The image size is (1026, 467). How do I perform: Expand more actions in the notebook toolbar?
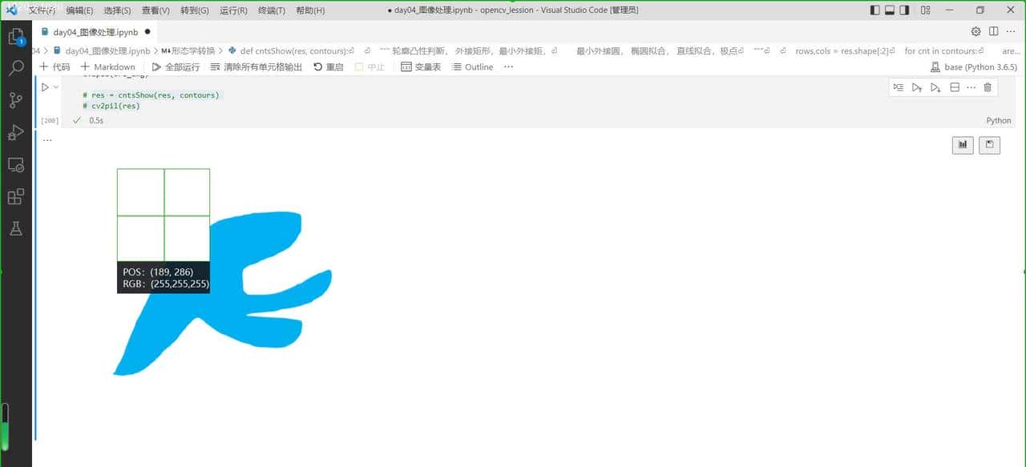pyautogui.click(x=508, y=67)
